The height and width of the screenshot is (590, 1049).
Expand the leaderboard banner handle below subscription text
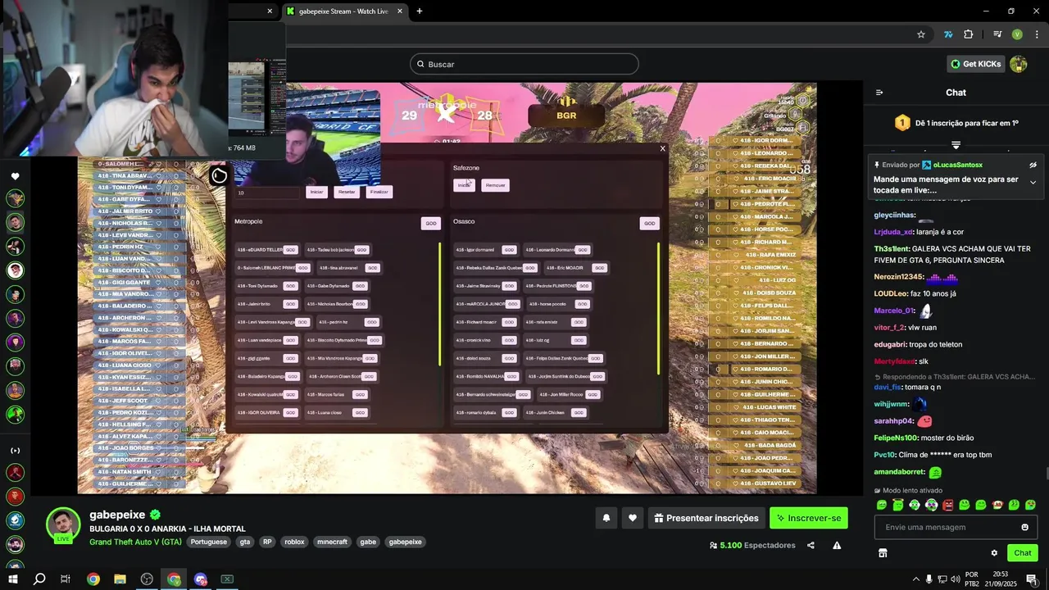pyautogui.click(x=956, y=145)
